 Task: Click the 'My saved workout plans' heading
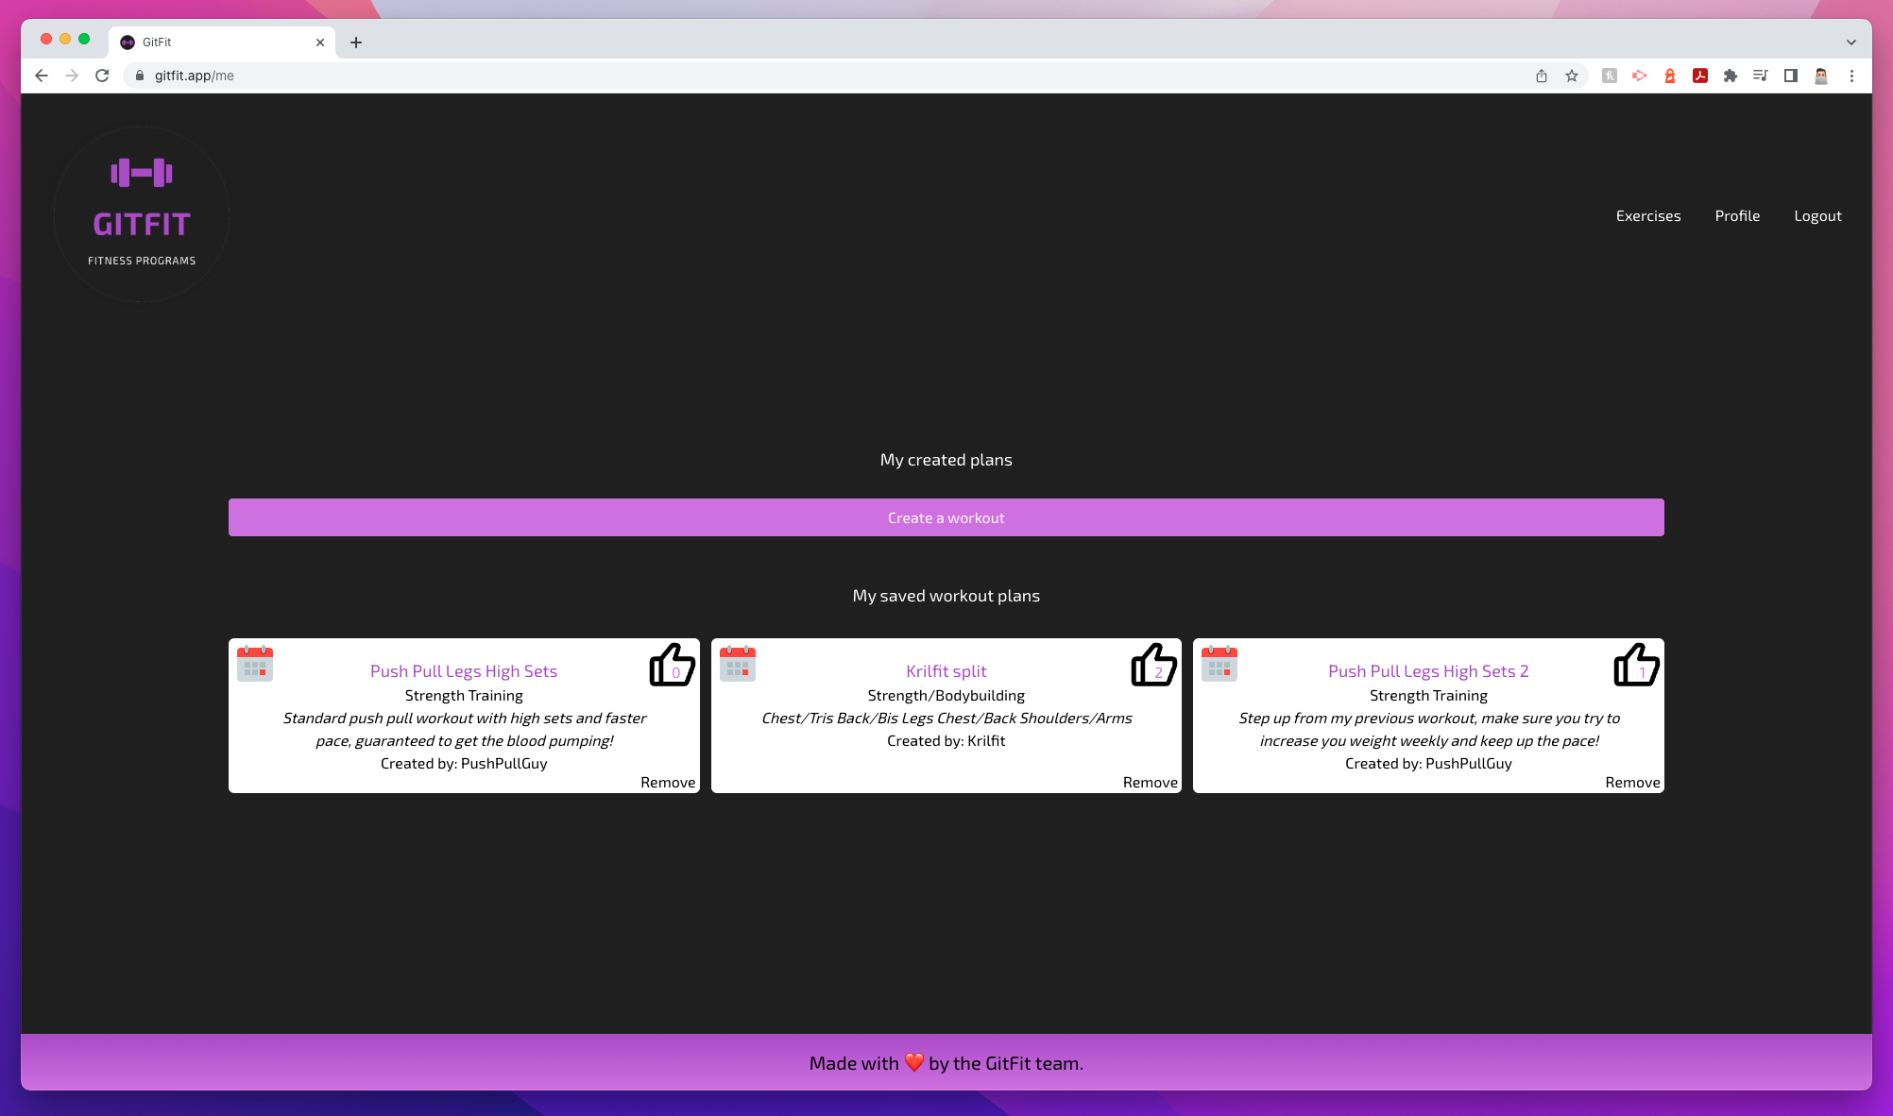coord(946,596)
